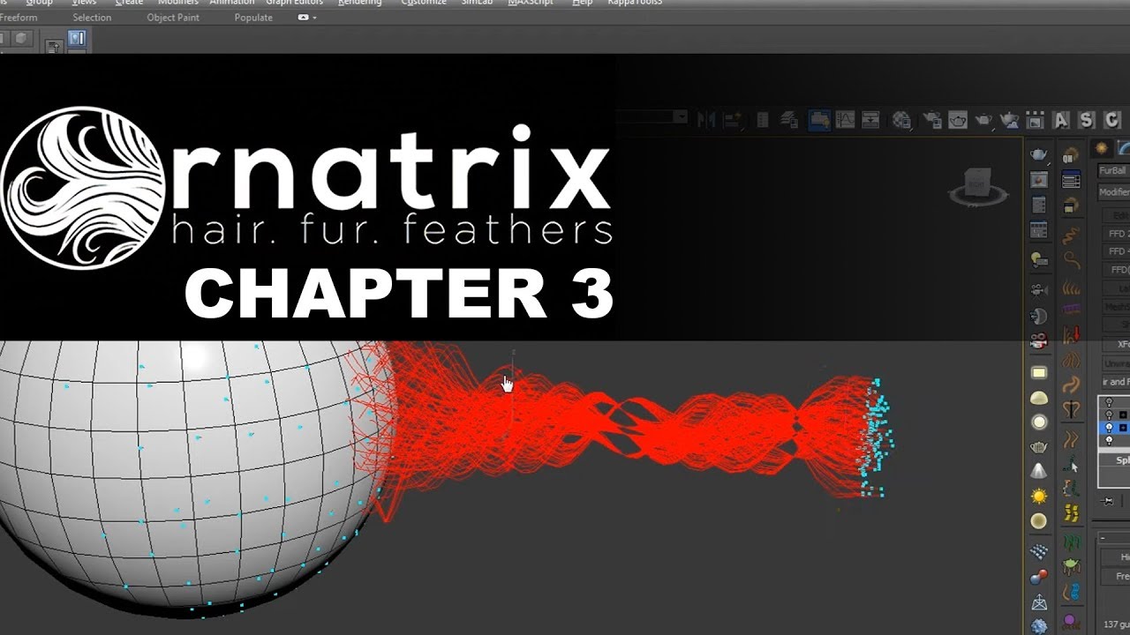Open the Layer Explorer stacked-layers icon
1130x635 pixels.
790,119
